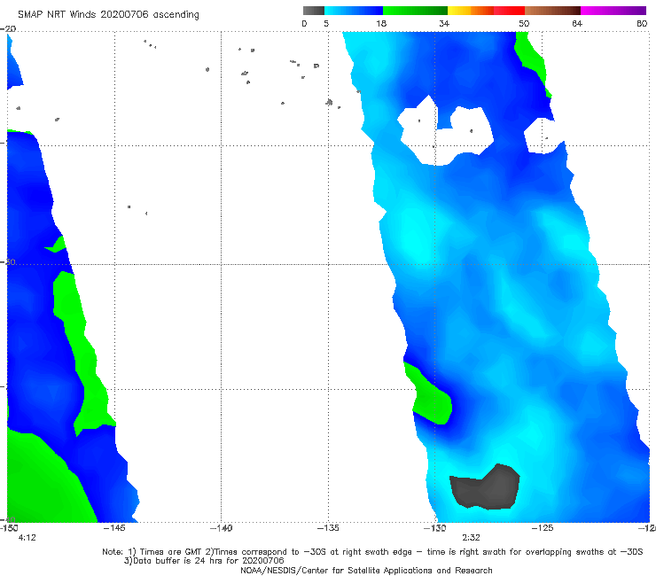Click the color bar label '50'
The height and width of the screenshot is (576, 656).
coord(524,24)
